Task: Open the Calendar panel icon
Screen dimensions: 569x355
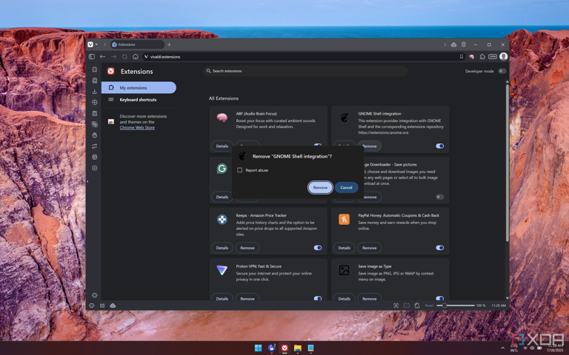Action: click(x=95, y=158)
